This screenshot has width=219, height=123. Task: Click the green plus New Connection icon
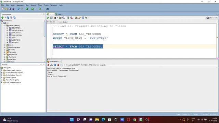2,17
